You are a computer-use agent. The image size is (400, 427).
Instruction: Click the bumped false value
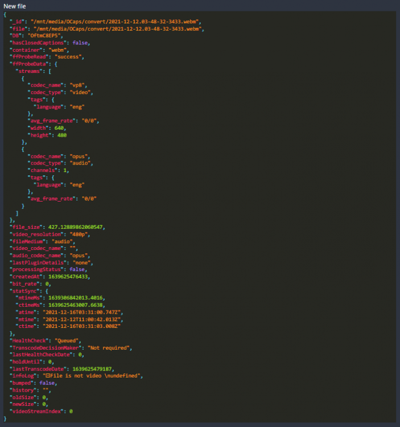coord(47,383)
